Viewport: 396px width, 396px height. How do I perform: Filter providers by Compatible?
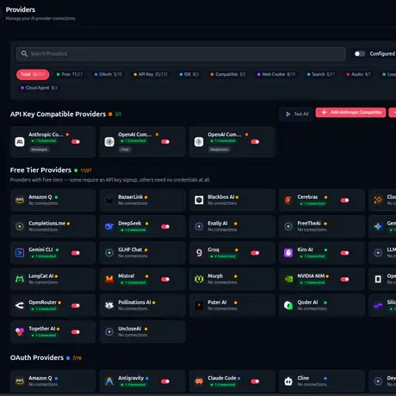(x=228, y=74)
